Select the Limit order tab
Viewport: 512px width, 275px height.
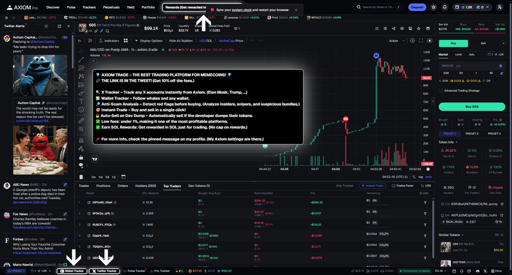(458, 54)
